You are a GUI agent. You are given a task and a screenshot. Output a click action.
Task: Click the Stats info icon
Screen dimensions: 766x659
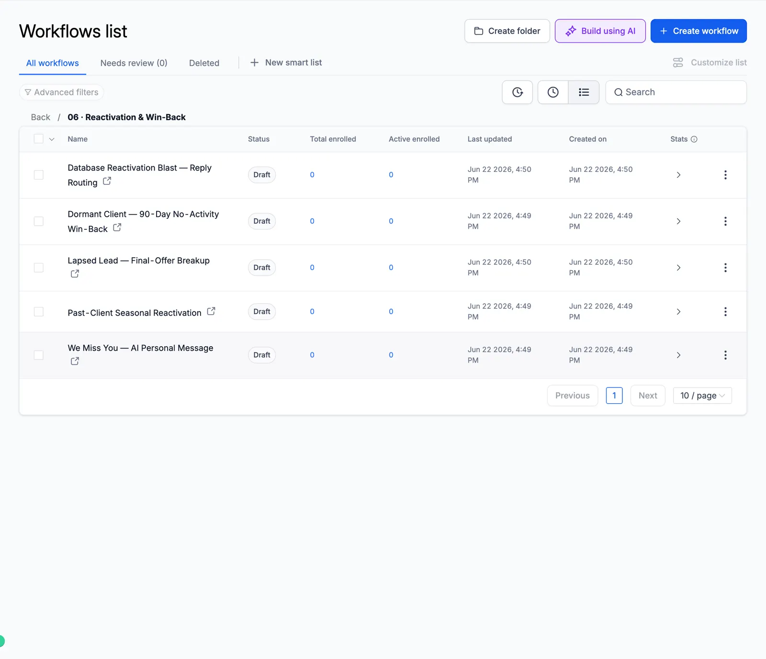(x=694, y=139)
